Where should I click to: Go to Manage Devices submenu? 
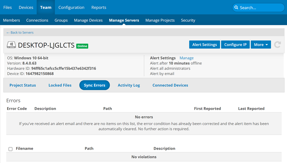point(88,20)
